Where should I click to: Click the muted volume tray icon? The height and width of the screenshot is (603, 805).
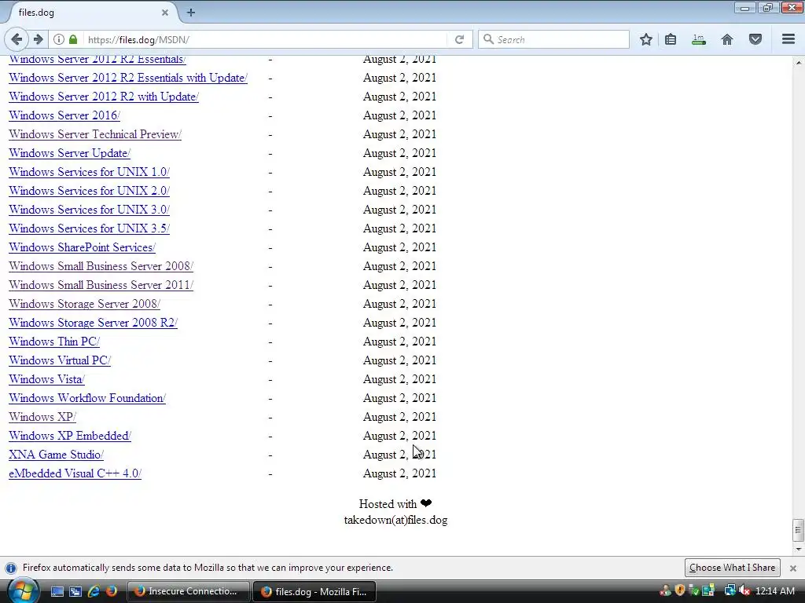[744, 591]
